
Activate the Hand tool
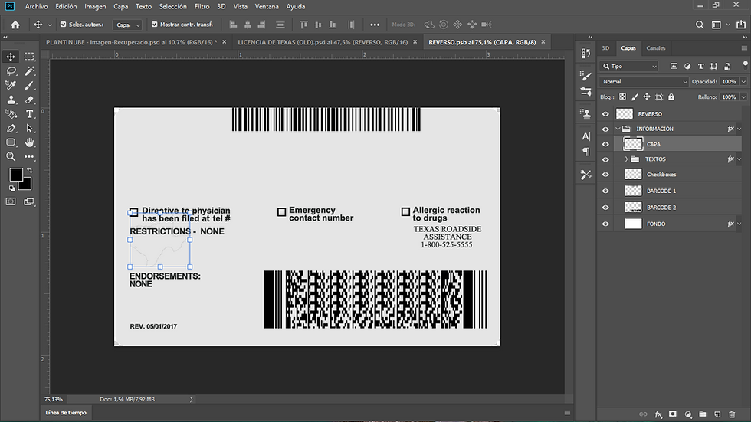[29, 142]
